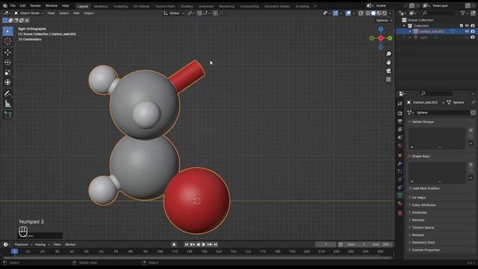The width and height of the screenshot is (478, 269).
Task: Open the Render menu
Action: tap(35, 5)
